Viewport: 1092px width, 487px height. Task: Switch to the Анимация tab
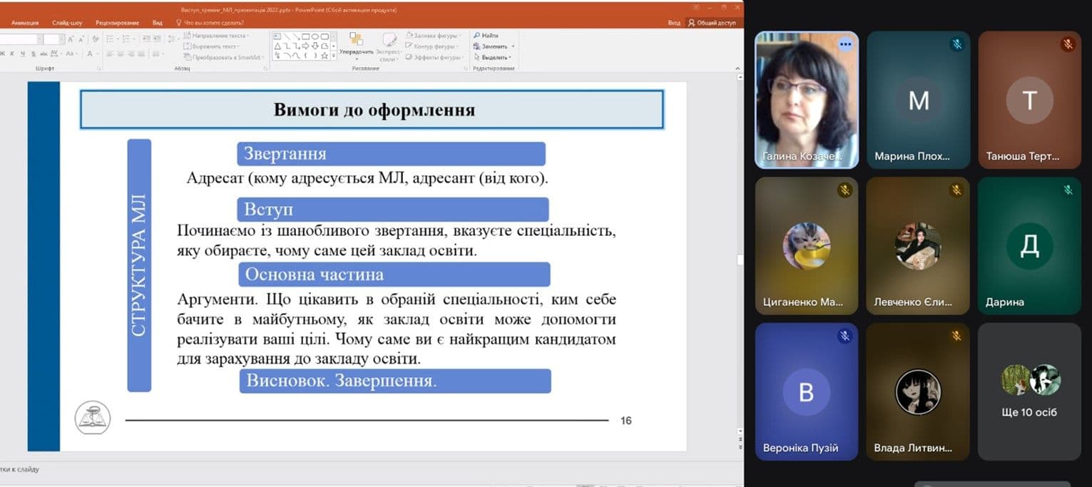click(x=25, y=23)
